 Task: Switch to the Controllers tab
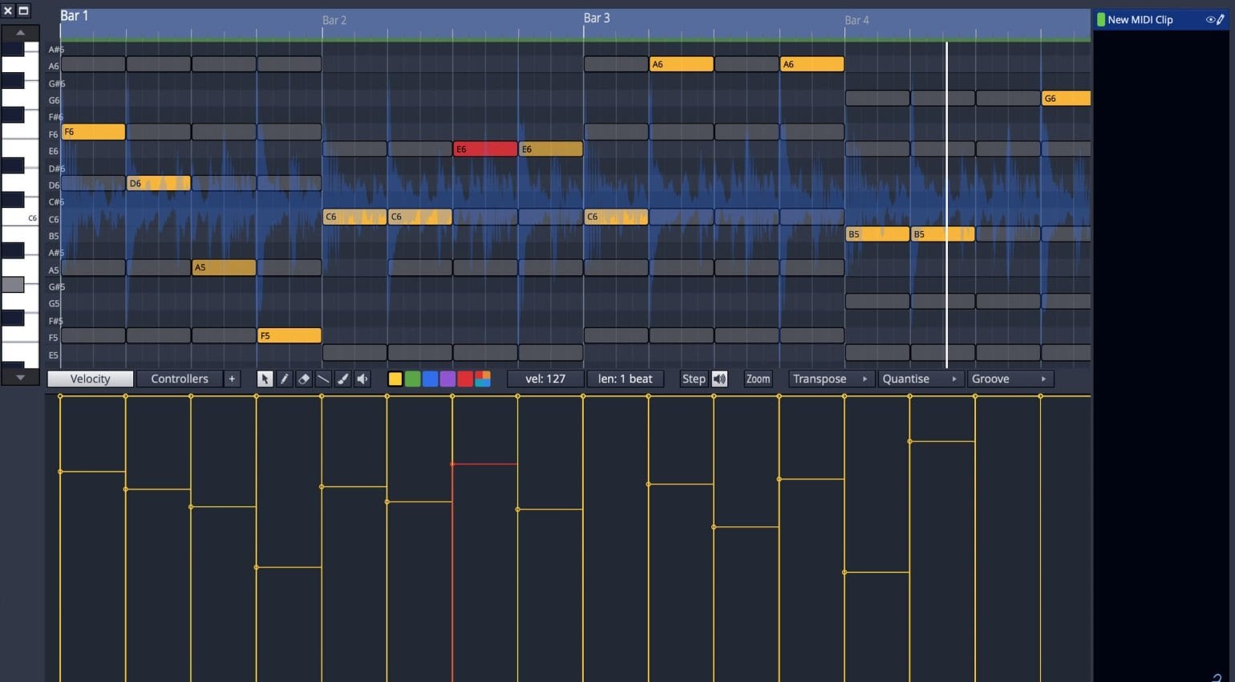pyautogui.click(x=179, y=379)
